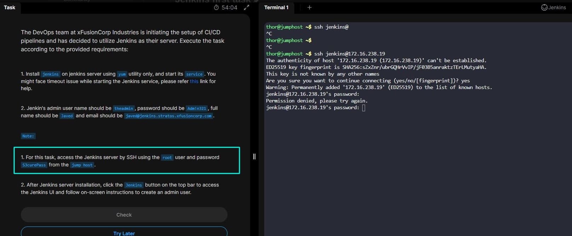Click the first 'ssh jenkins@' command line
The height and width of the screenshot is (236, 572).
(x=307, y=27)
